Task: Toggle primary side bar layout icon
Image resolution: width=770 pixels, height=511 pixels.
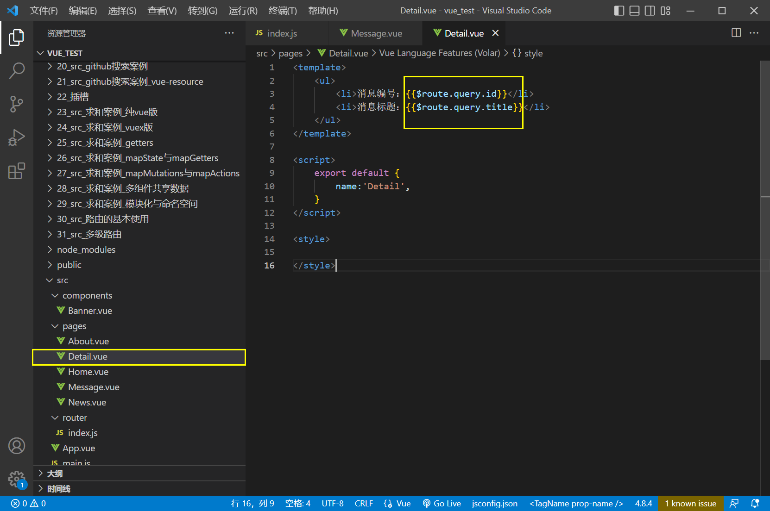Action: (x=619, y=11)
